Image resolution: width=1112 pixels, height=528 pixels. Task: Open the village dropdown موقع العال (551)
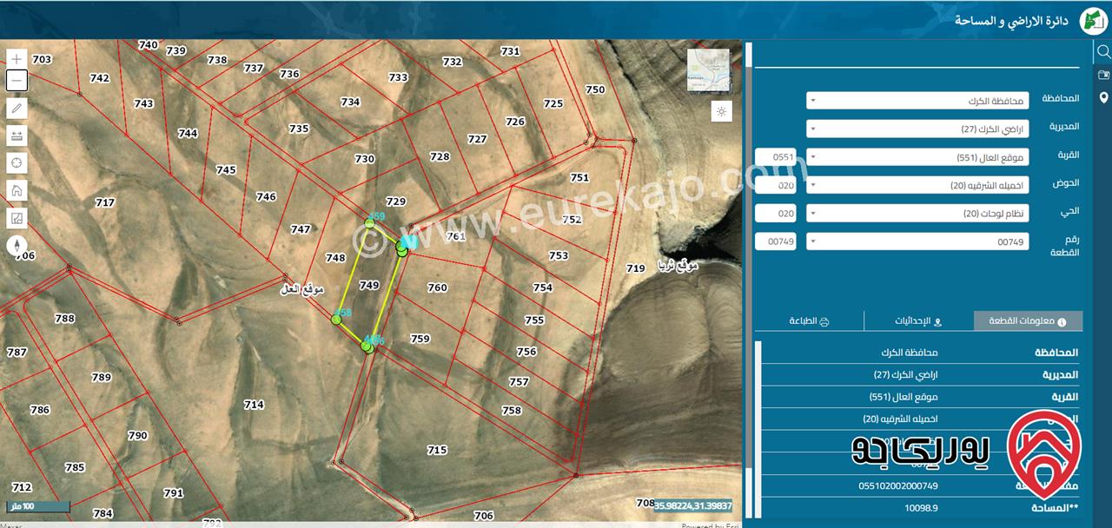click(x=918, y=157)
